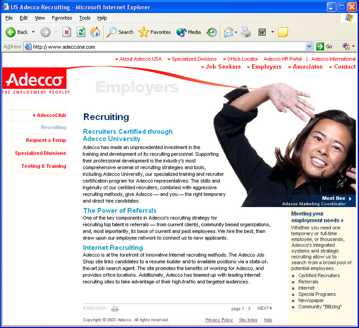The width and height of the screenshot is (359, 328).
Task: Click the green Go arrow button
Action: [320, 47]
